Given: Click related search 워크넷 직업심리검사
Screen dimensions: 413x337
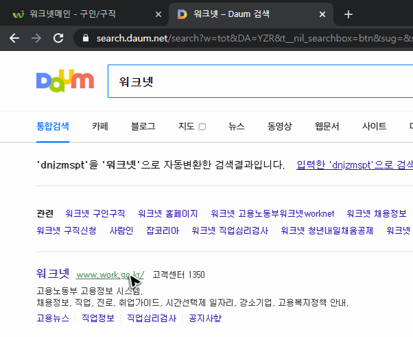Looking at the screenshot, I should click(230, 231).
